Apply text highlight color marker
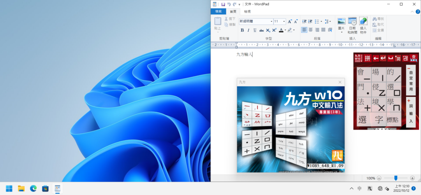 pyautogui.click(x=290, y=30)
